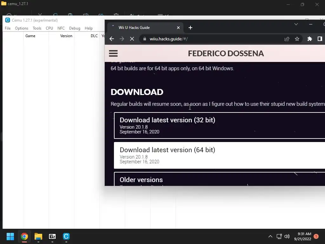Open the Tools menu in Cemu
The width and height of the screenshot is (325, 244).
[x=37, y=28]
